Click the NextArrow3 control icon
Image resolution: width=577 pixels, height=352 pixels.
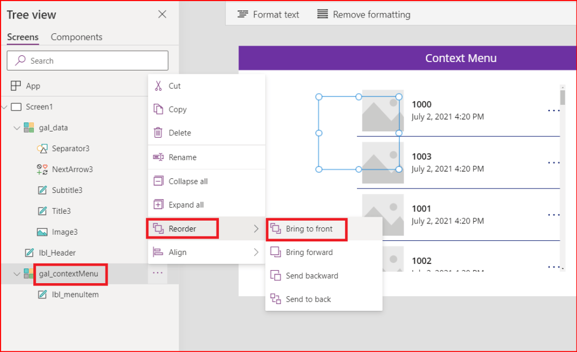(x=42, y=169)
